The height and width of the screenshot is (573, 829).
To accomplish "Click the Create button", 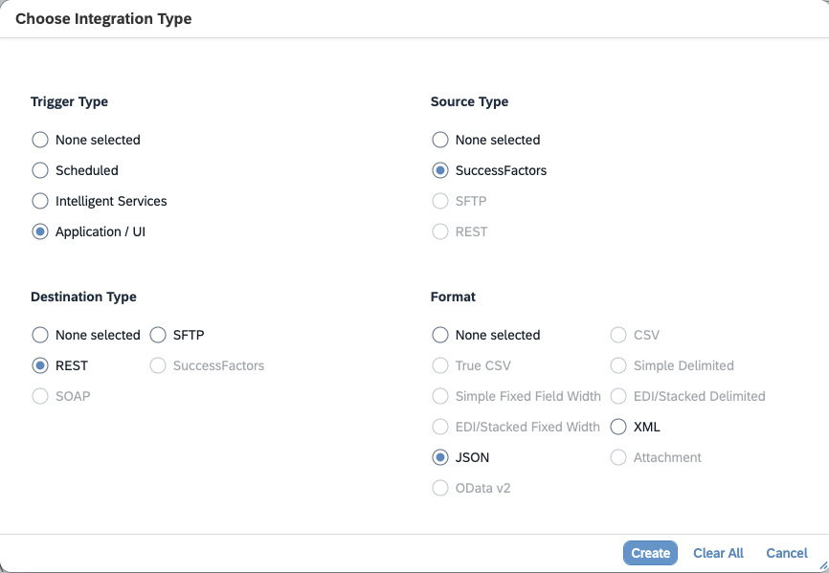I will pyautogui.click(x=650, y=553).
